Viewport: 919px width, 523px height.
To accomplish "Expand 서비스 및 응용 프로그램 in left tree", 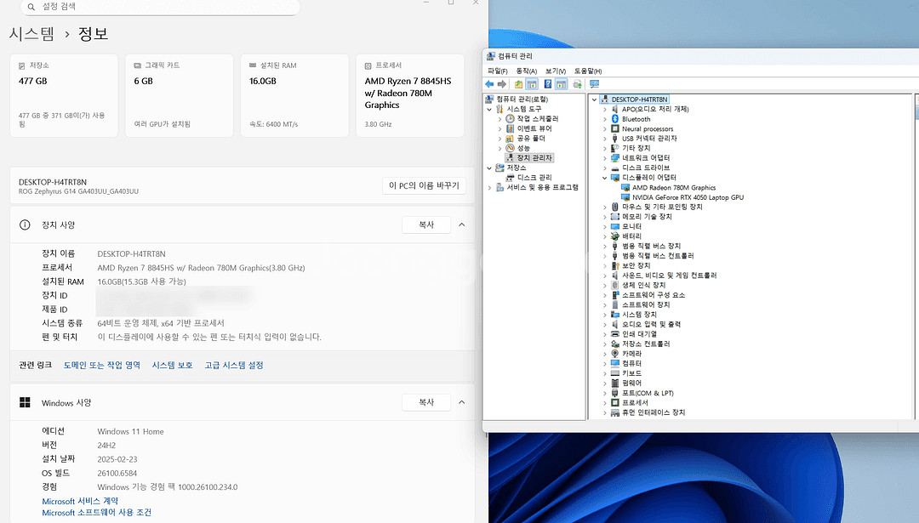I will point(489,187).
